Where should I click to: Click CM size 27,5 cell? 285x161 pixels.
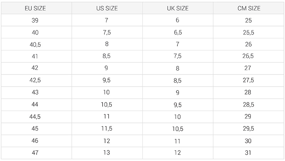[x=249, y=80]
